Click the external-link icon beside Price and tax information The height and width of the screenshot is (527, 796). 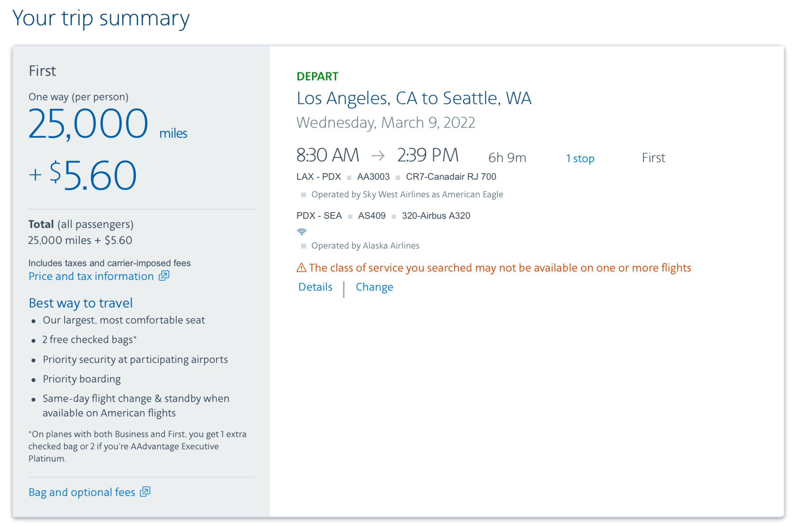click(163, 275)
